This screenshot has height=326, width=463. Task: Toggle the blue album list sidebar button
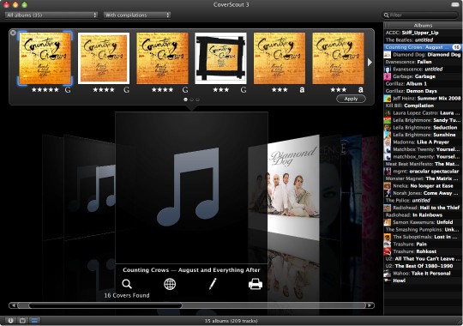pyautogui.click(x=34, y=321)
